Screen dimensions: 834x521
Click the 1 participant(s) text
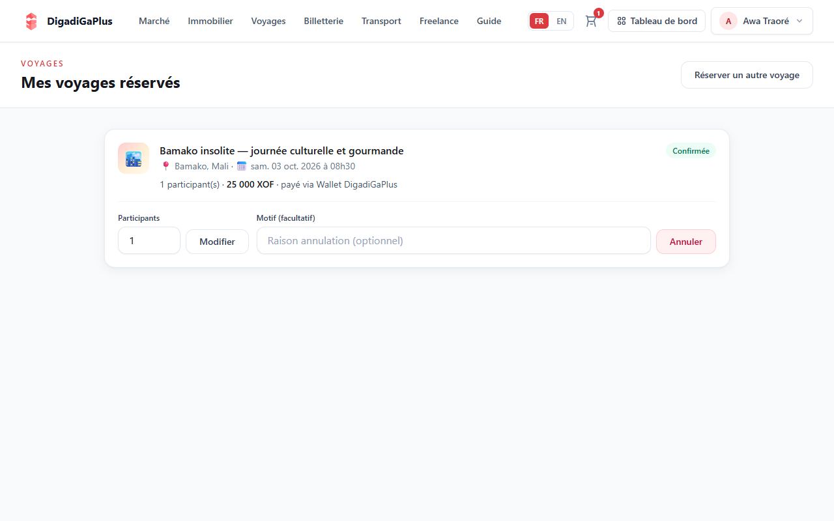pos(190,184)
